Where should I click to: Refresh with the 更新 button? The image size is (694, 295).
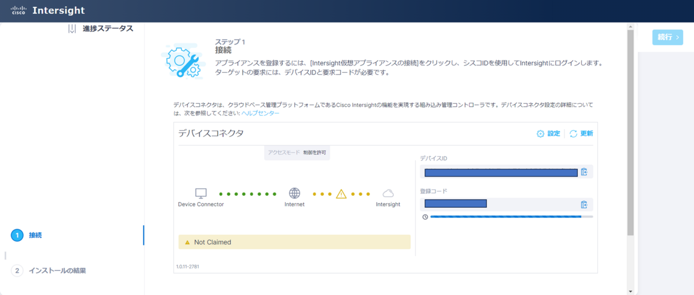click(581, 133)
